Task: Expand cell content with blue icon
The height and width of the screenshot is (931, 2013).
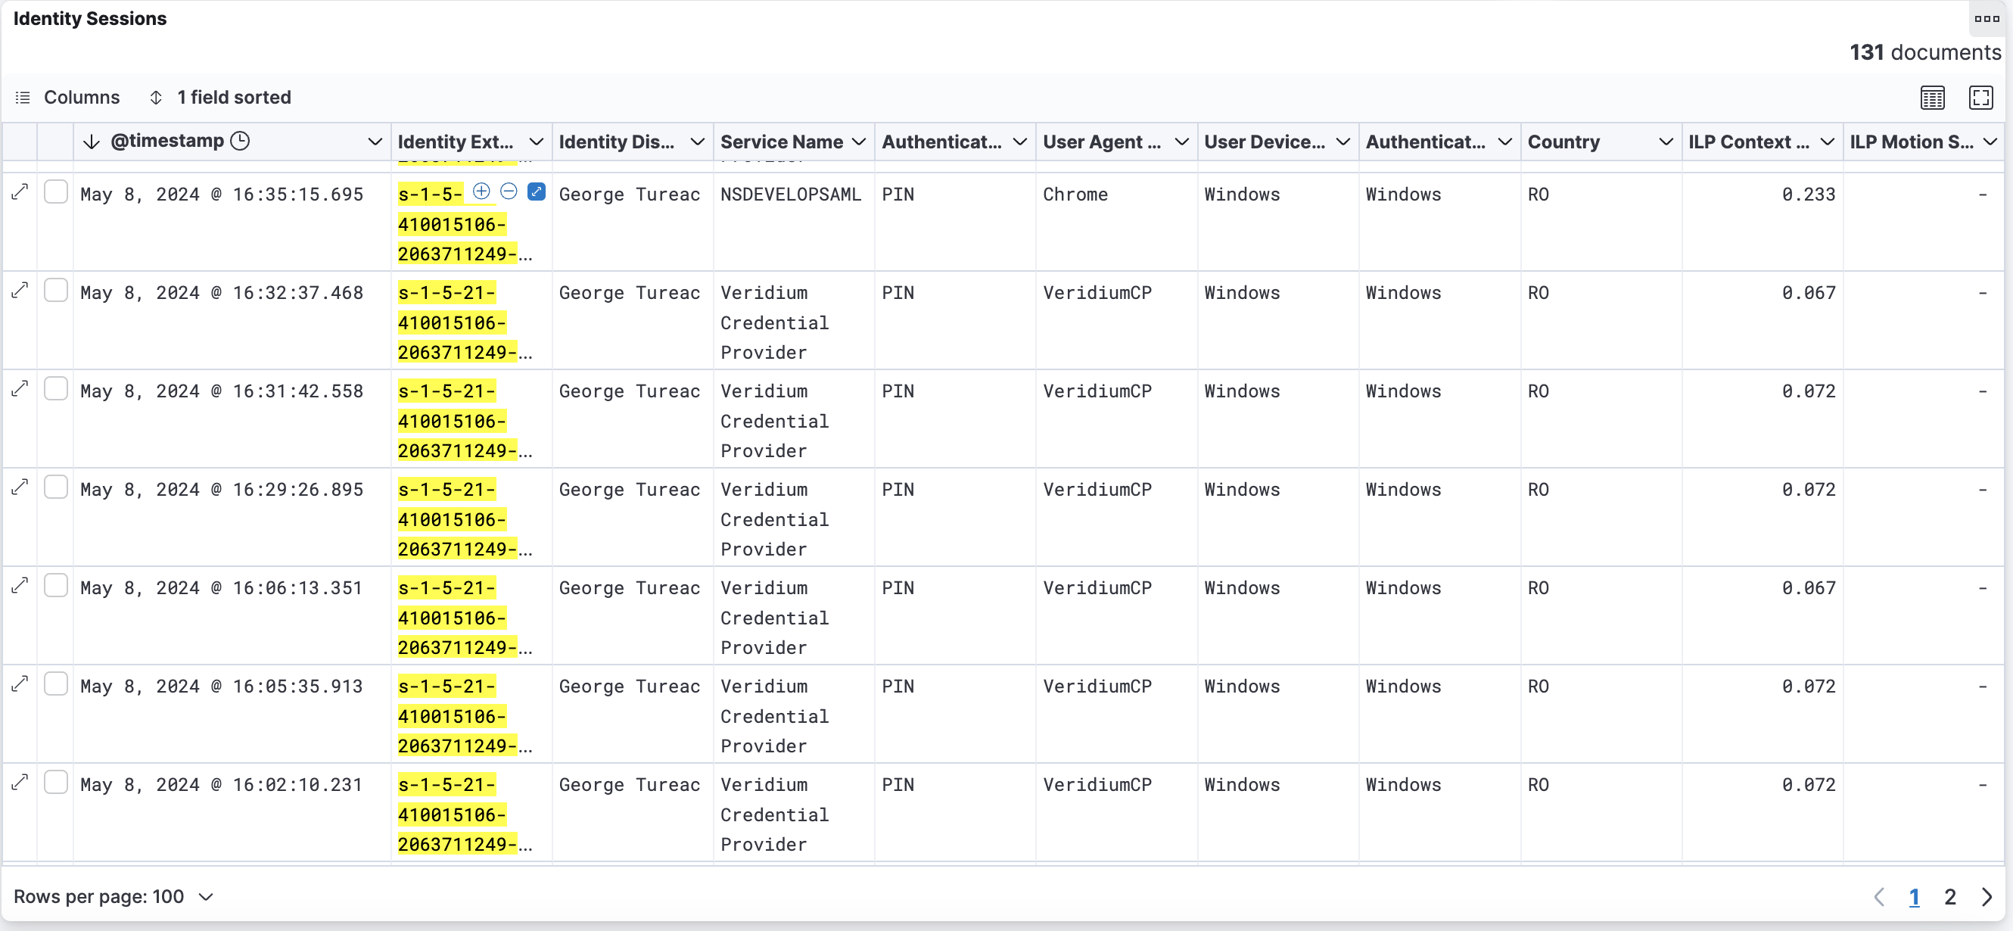Action: pyautogui.click(x=536, y=191)
